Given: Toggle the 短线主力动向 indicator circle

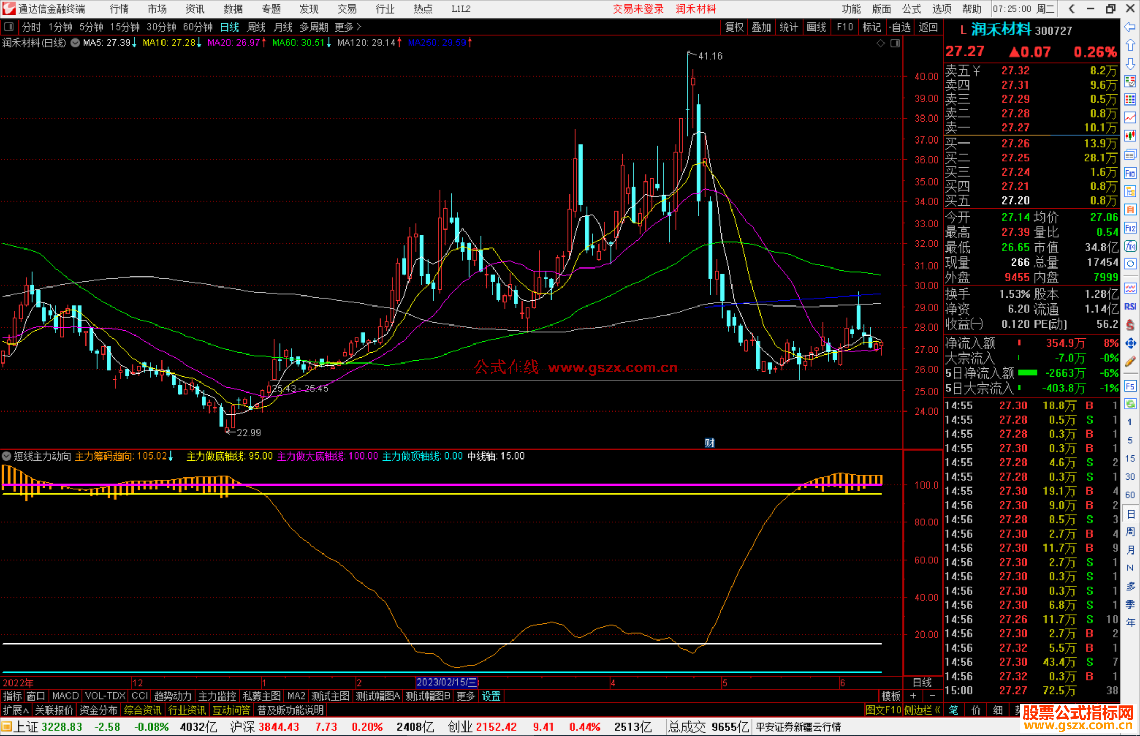Looking at the screenshot, I should click(x=7, y=456).
